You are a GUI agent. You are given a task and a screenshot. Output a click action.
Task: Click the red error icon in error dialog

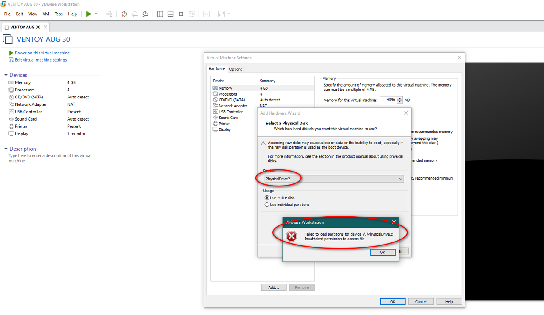[291, 236]
